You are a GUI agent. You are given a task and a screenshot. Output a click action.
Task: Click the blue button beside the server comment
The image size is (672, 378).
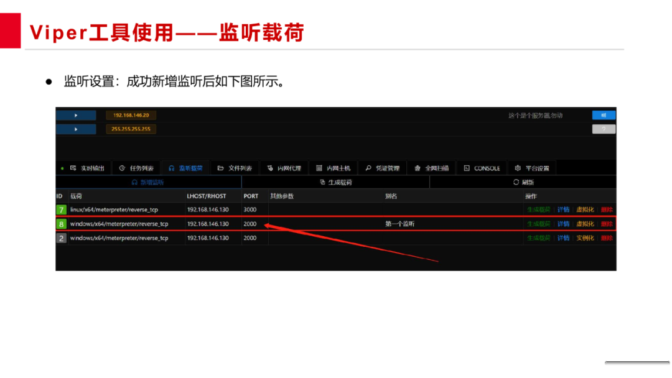pyautogui.click(x=604, y=115)
